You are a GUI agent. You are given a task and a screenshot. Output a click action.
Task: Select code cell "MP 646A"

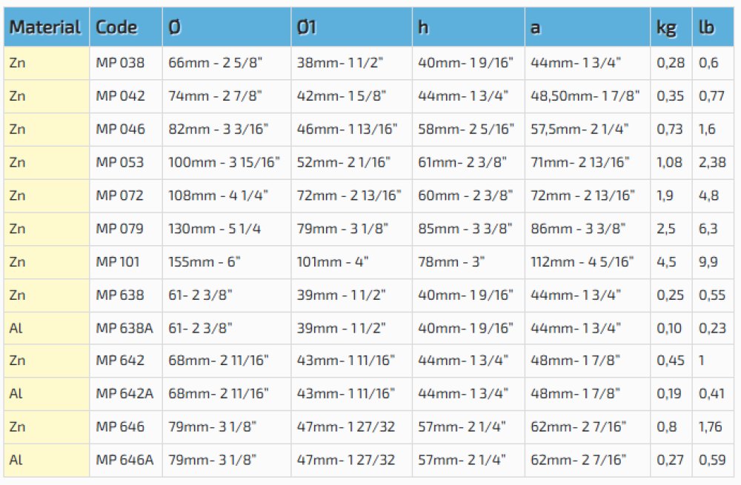(124, 460)
